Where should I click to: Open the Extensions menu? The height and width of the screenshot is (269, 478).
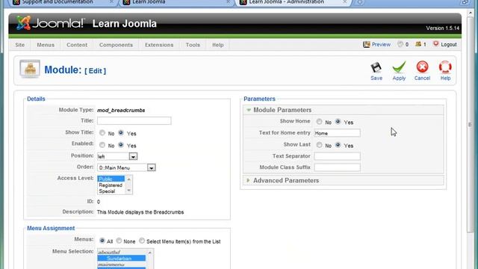pos(159,45)
